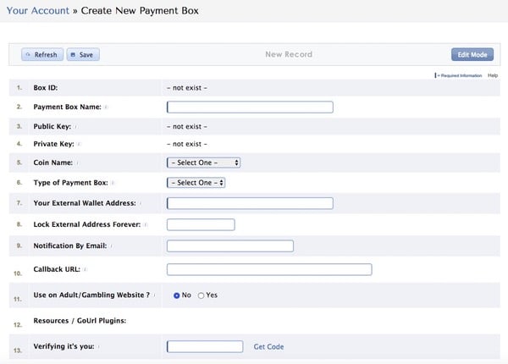Screen dimensions: 508x364
Task: Click the info icon beside Lock External Address Forever
Action: click(146, 225)
